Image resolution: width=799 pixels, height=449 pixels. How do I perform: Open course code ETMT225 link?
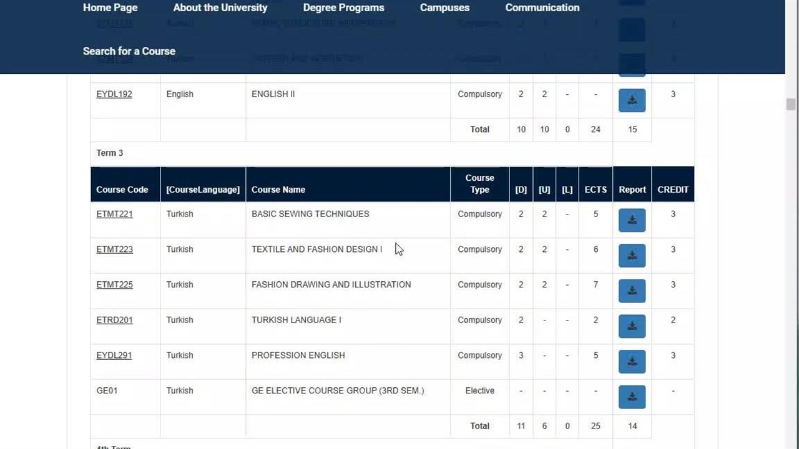click(114, 284)
